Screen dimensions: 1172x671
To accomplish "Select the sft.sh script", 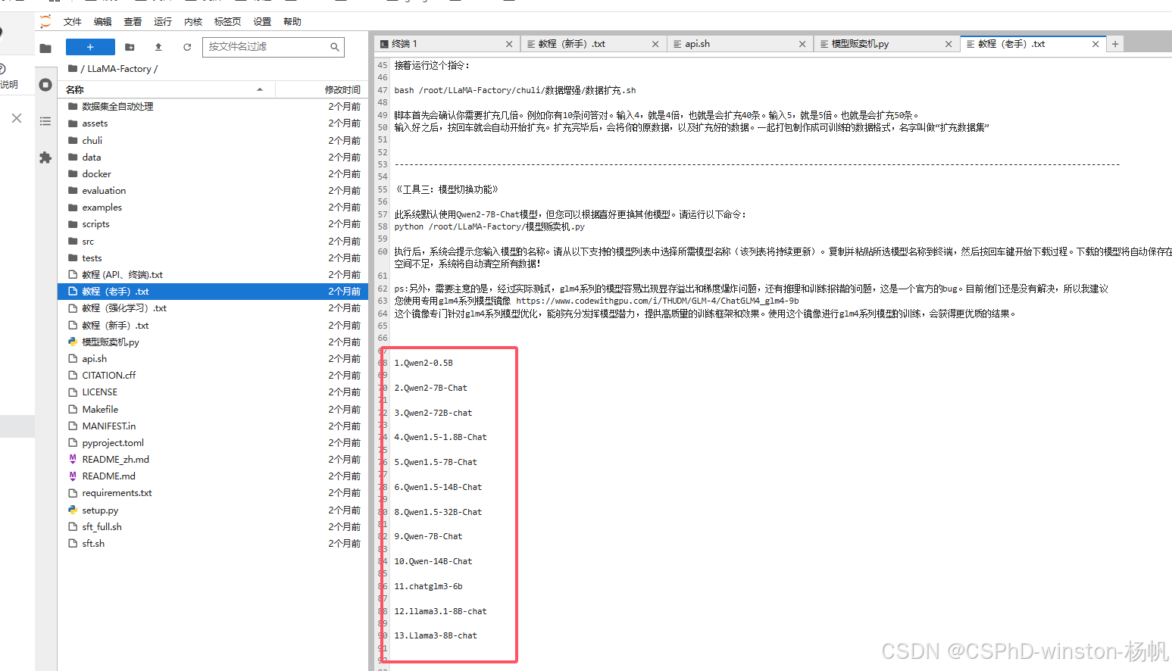I will [x=213, y=544].
